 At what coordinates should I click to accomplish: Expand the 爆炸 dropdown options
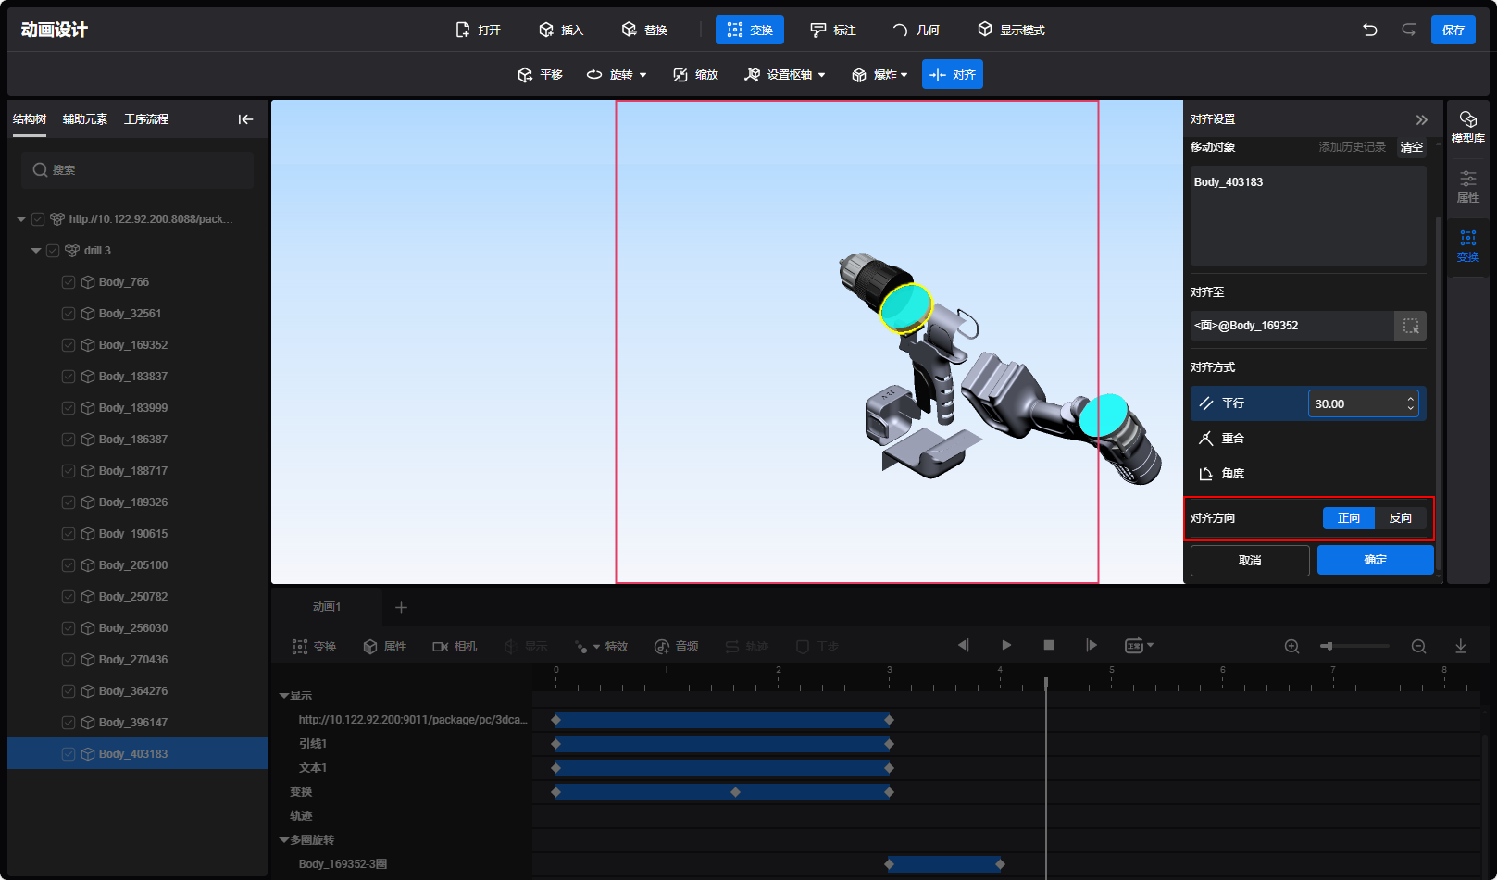(x=904, y=75)
